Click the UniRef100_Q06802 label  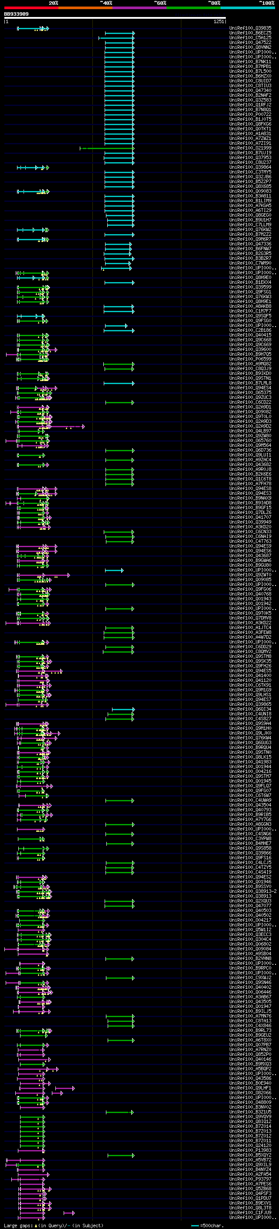[250, 944]
